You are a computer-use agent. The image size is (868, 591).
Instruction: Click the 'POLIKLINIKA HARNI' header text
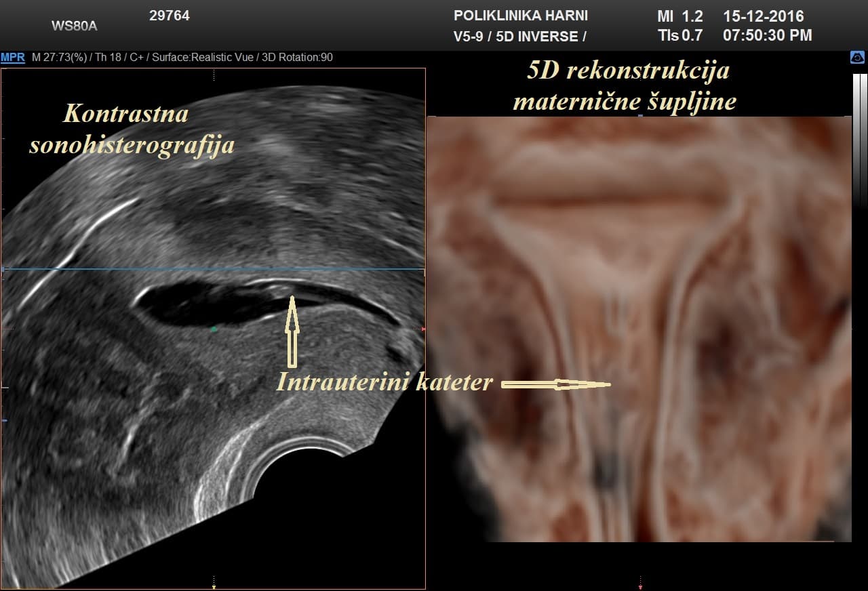click(x=520, y=16)
